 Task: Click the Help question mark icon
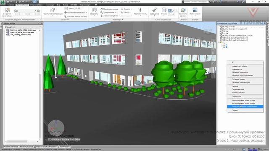[x=243, y=2]
